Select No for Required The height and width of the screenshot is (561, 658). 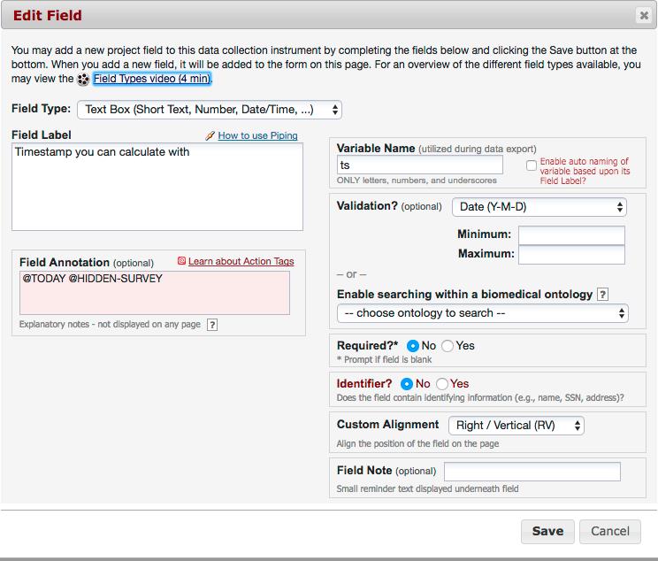(412, 346)
